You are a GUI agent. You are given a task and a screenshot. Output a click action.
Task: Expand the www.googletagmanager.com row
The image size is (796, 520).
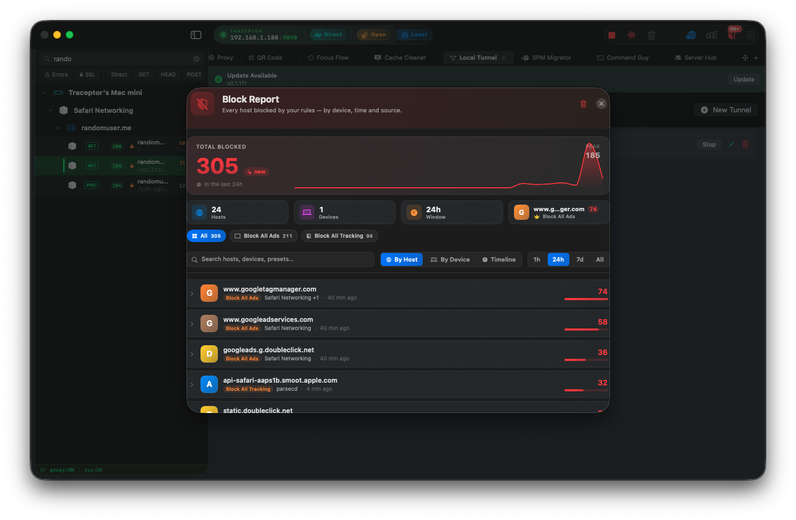point(192,294)
